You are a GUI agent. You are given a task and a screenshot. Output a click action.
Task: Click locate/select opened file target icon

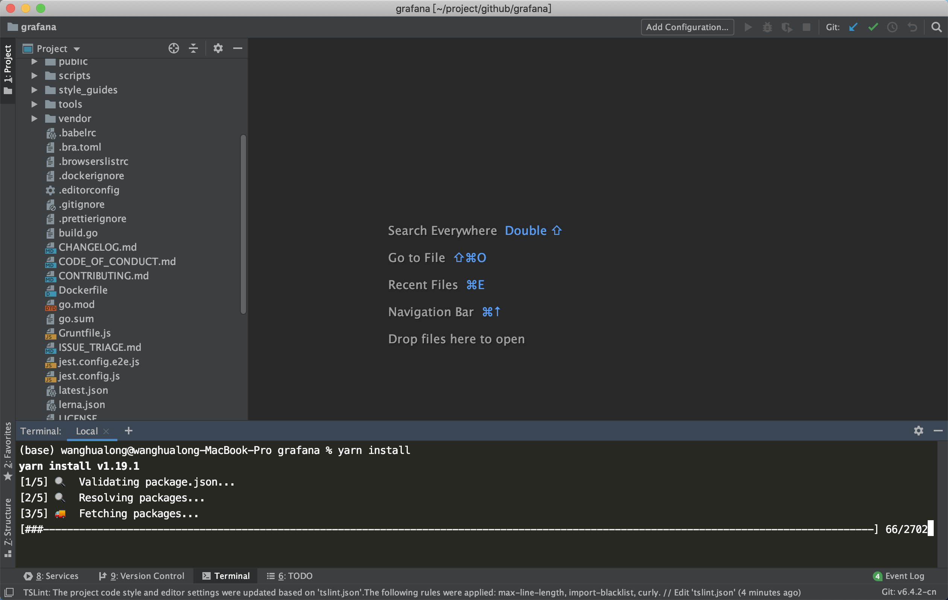tap(174, 48)
